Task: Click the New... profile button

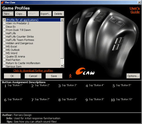Action: (8, 14)
